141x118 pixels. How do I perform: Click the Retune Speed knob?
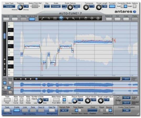[75, 101]
